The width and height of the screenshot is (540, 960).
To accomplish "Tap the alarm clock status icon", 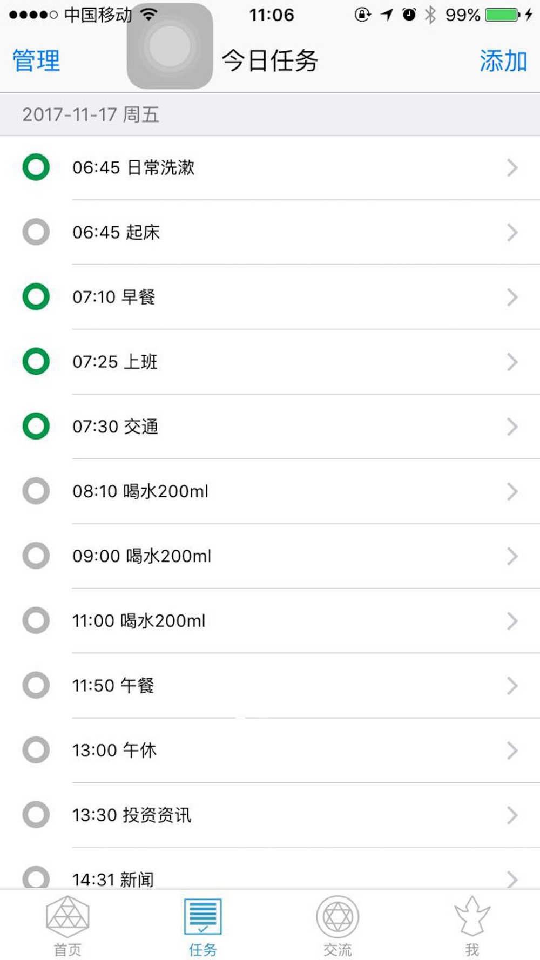I will tap(409, 15).
